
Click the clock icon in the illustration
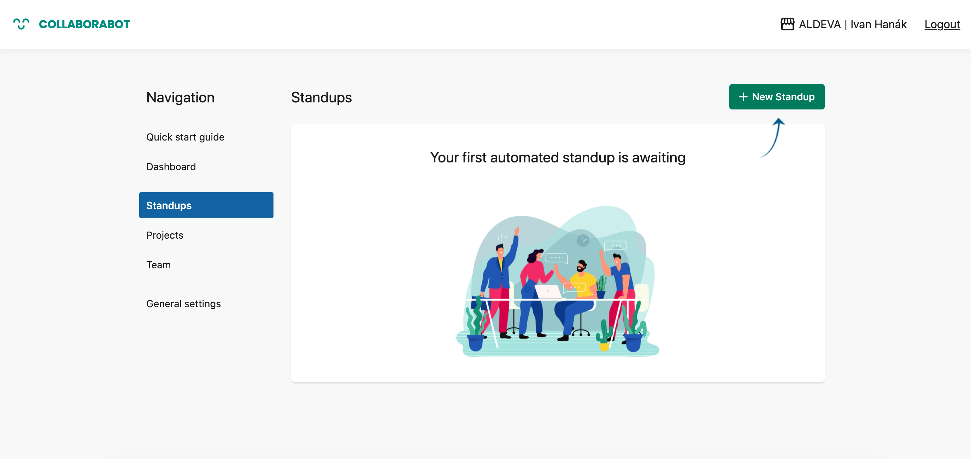coord(583,240)
